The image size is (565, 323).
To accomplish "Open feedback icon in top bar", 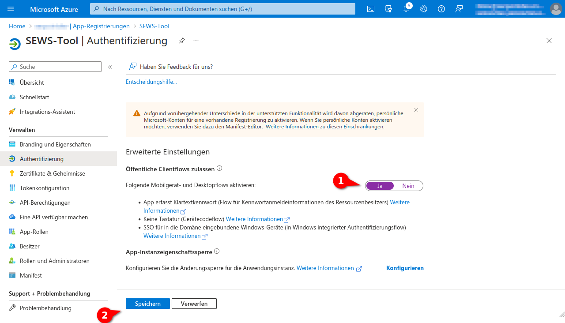I will pyautogui.click(x=459, y=9).
